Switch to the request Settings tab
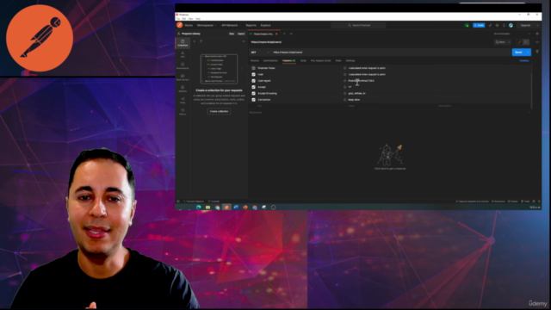The width and height of the screenshot is (551, 310). click(x=350, y=60)
